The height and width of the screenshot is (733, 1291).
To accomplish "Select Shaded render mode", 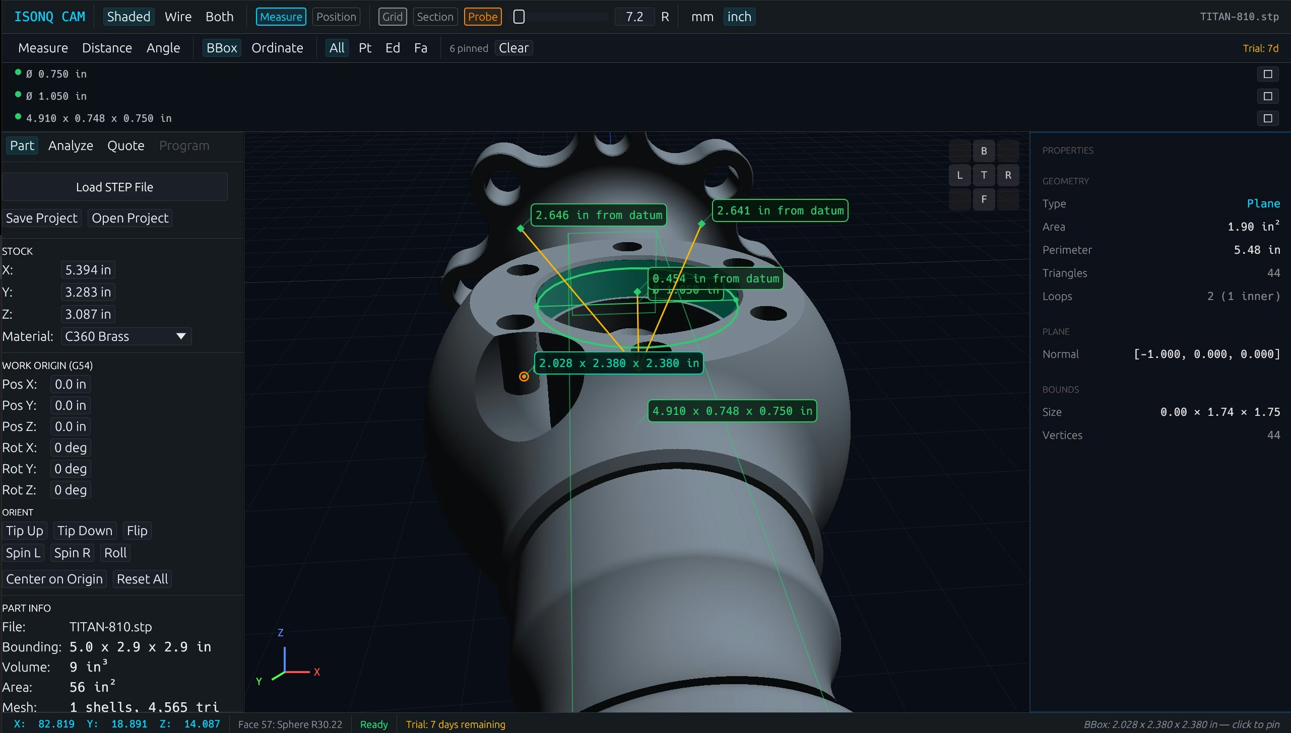I will coord(128,17).
